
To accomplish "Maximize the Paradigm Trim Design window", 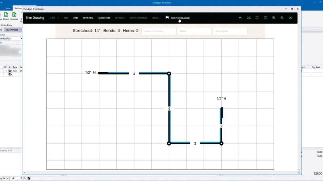I will [x=292, y=9].
